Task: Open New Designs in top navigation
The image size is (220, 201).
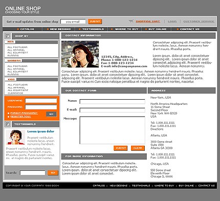Action: click(x=60, y=29)
